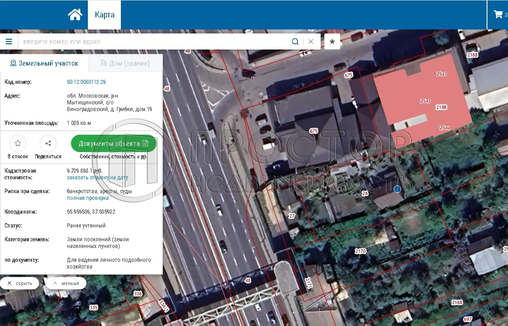508x326 pixels.
Task: Go to the home page icon
Action: (x=75, y=15)
